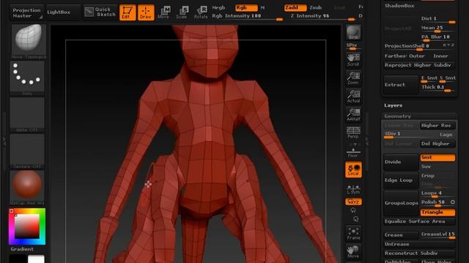Adjust the Mean slider
469x263 pixels.
[x=438, y=28]
